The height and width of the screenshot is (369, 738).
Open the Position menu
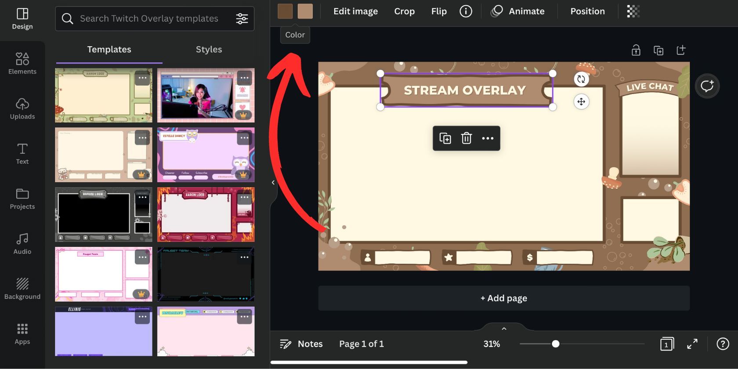click(587, 11)
